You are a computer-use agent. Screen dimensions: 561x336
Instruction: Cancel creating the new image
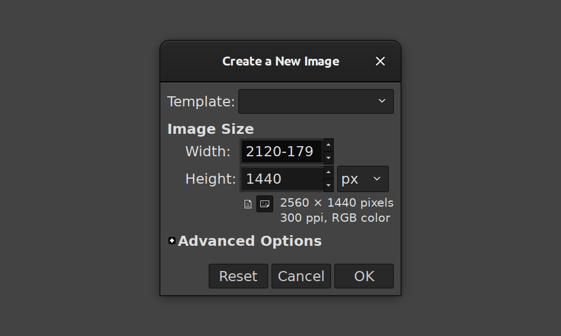(x=301, y=276)
